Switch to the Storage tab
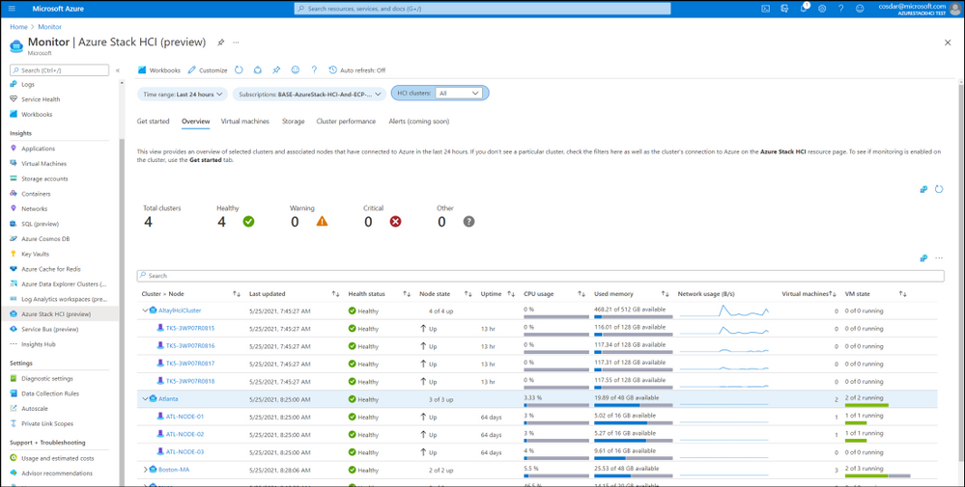 point(293,122)
